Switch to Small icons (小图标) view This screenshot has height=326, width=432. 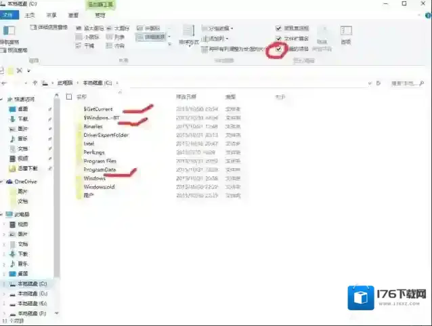[x=87, y=37]
